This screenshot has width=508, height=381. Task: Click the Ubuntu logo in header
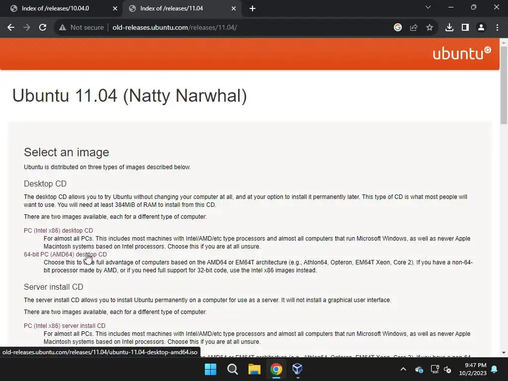[462, 53]
